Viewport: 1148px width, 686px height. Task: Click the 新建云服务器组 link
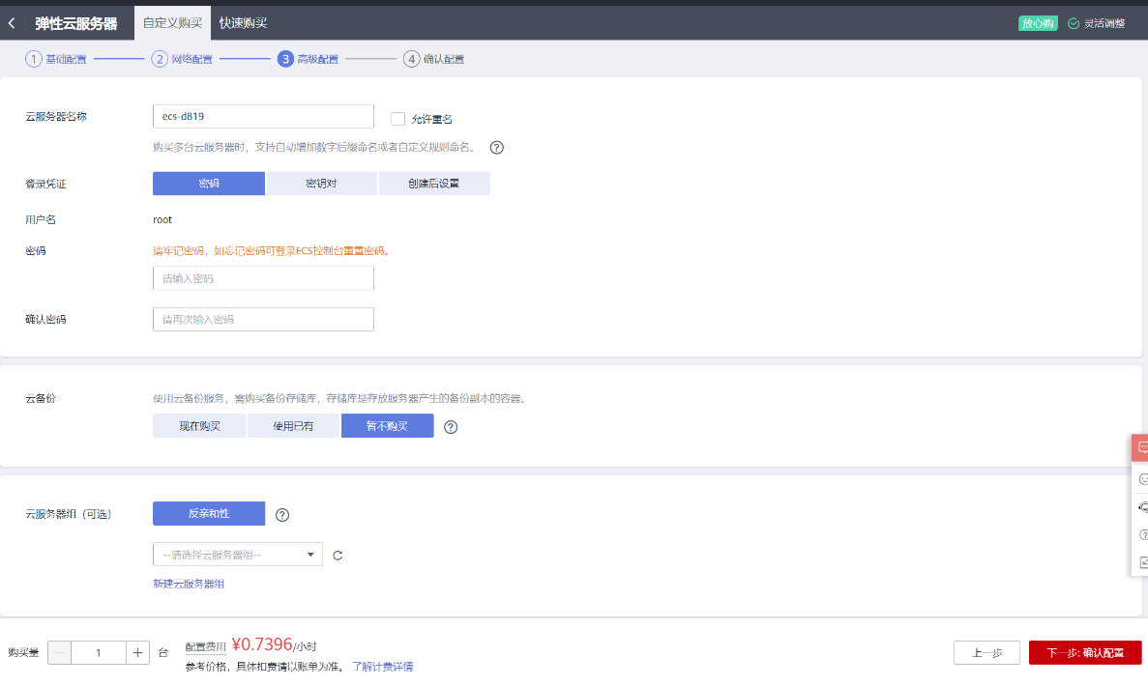pyautogui.click(x=191, y=585)
